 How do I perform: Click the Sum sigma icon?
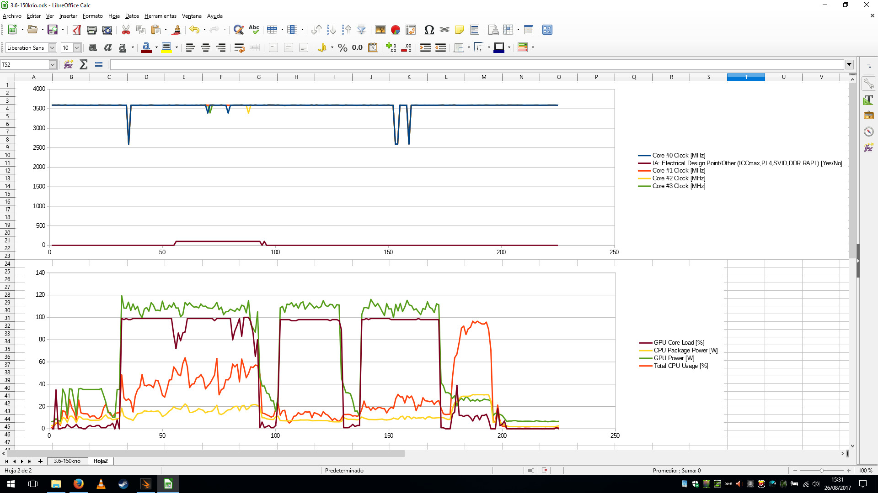point(84,64)
